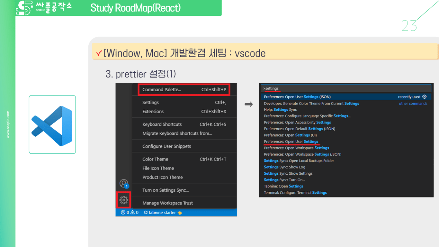Viewport: 439px width, 247px height.
Task: Select Preferences: Configure Language Specific Settings...
Action: [x=307, y=116]
